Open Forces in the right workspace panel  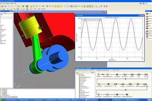(x=149, y=26)
